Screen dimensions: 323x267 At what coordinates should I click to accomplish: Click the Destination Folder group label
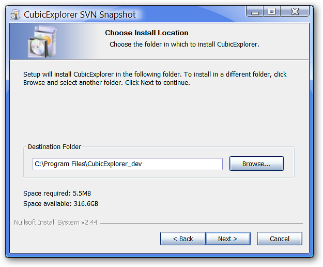[54, 147]
